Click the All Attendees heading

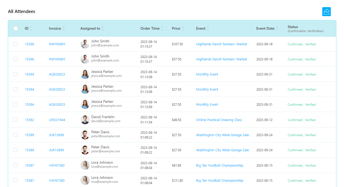[x=21, y=11]
